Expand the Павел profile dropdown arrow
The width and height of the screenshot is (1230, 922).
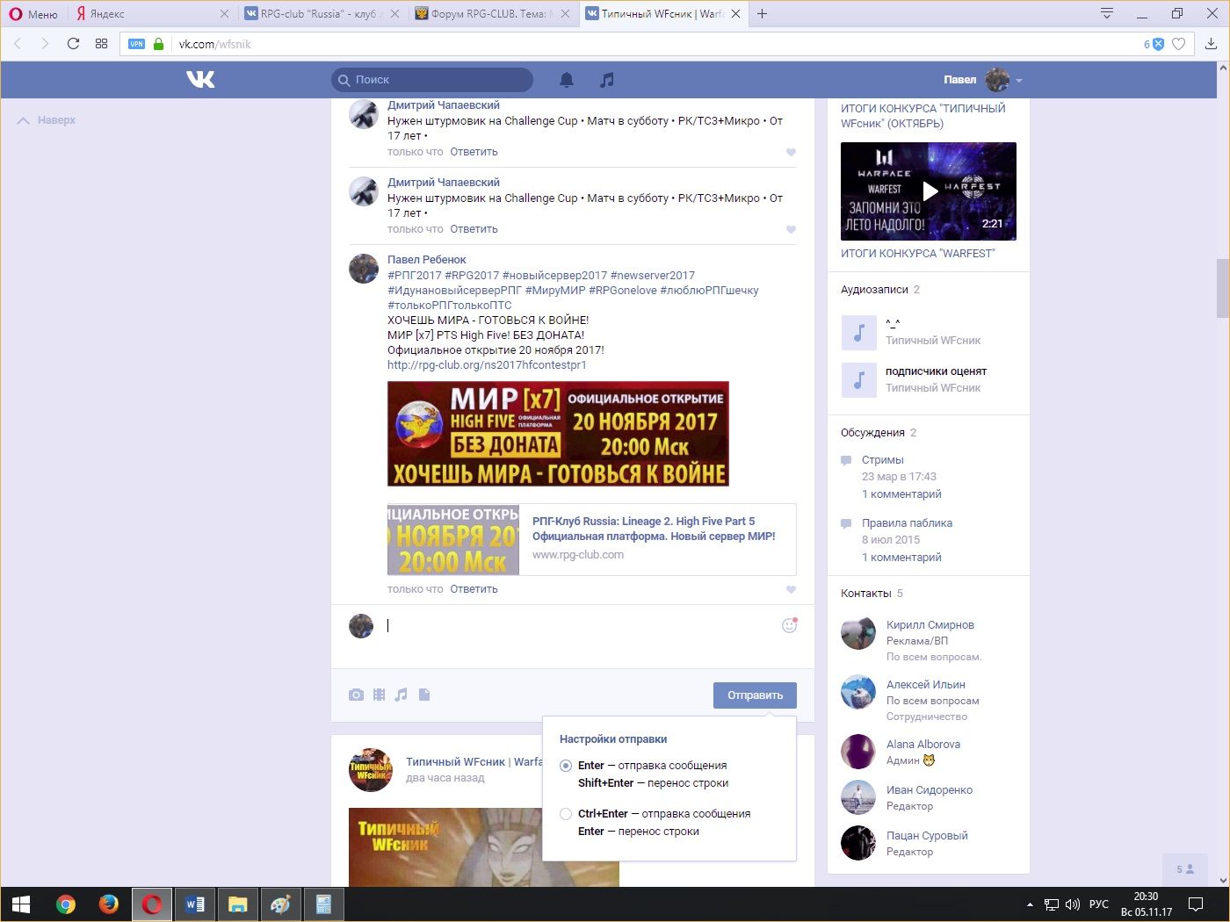[1019, 80]
